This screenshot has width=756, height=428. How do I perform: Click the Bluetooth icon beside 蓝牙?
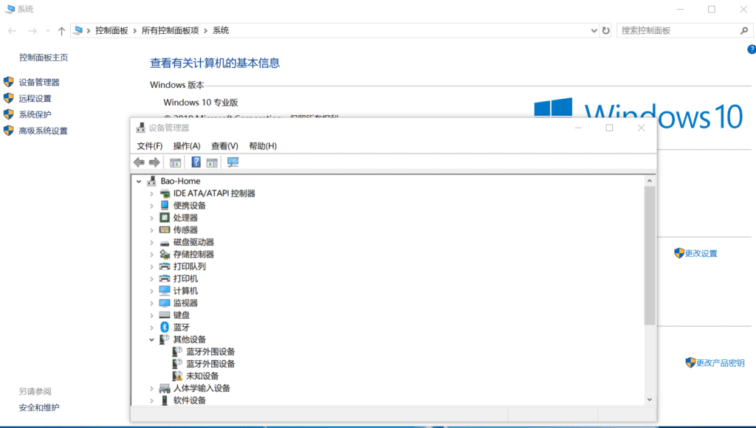(165, 327)
